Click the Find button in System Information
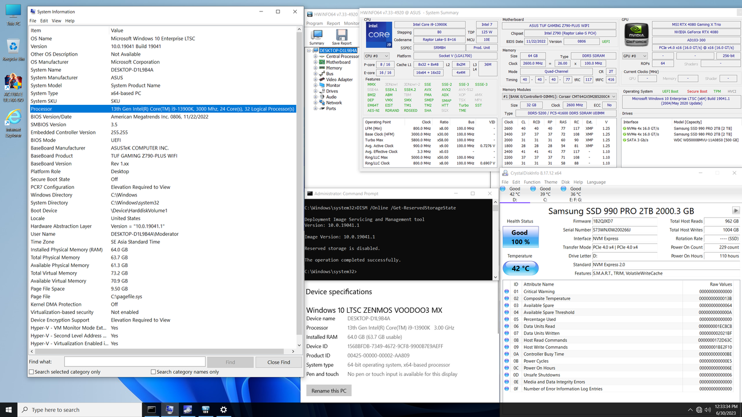Screen dimensions: 742x417 click(230, 362)
